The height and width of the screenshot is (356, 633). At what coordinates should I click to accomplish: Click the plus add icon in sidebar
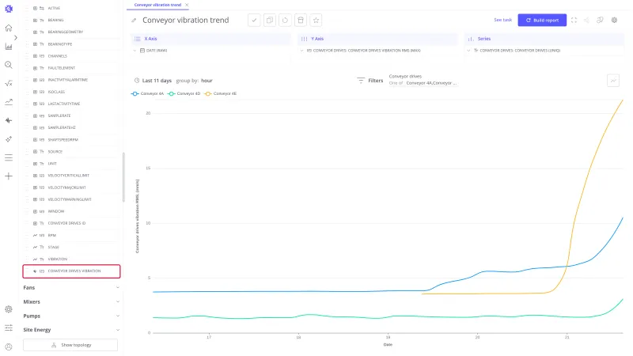click(9, 176)
